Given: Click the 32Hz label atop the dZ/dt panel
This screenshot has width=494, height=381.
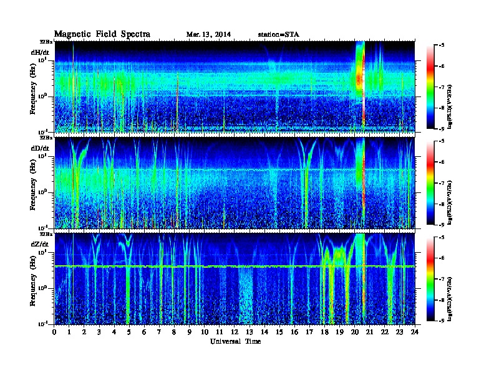Looking at the screenshot, I should 46,234.
